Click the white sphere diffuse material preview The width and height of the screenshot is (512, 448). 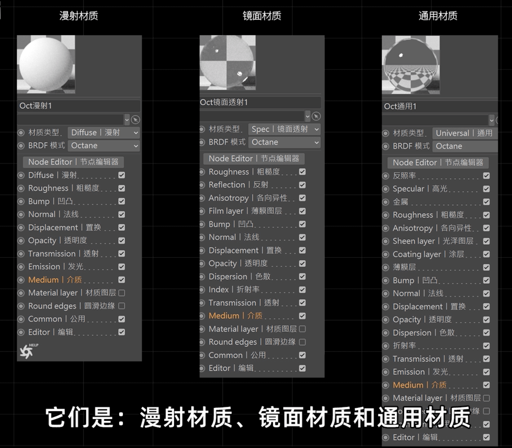[46, 64]
